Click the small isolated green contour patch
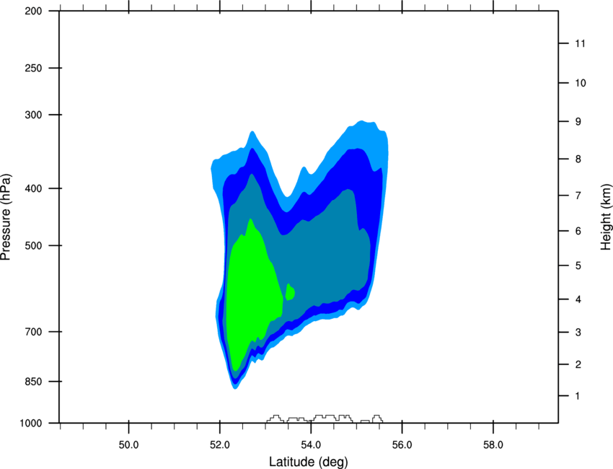The width and height of the screenshot is (613, 469). [290, 292]
